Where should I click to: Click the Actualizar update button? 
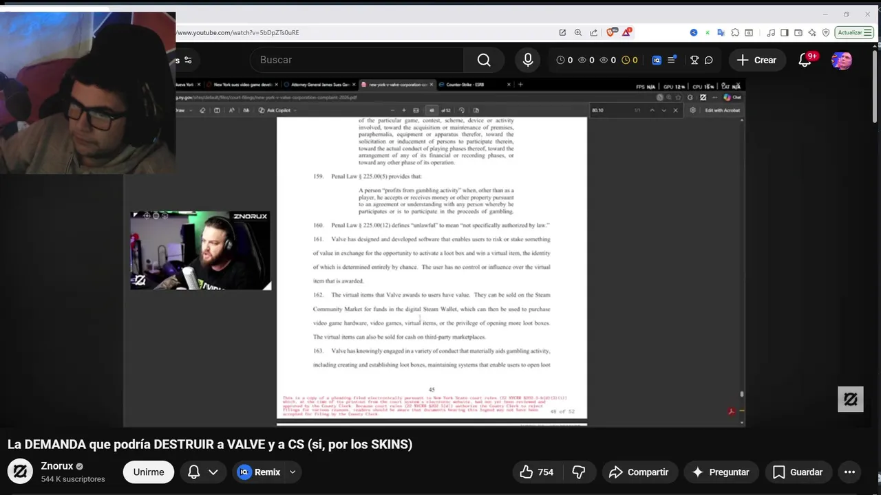pyautogui.click(x=849, y=32)
